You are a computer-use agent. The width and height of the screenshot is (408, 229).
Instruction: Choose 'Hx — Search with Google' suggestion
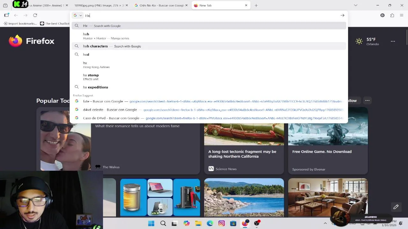(209, 26)
